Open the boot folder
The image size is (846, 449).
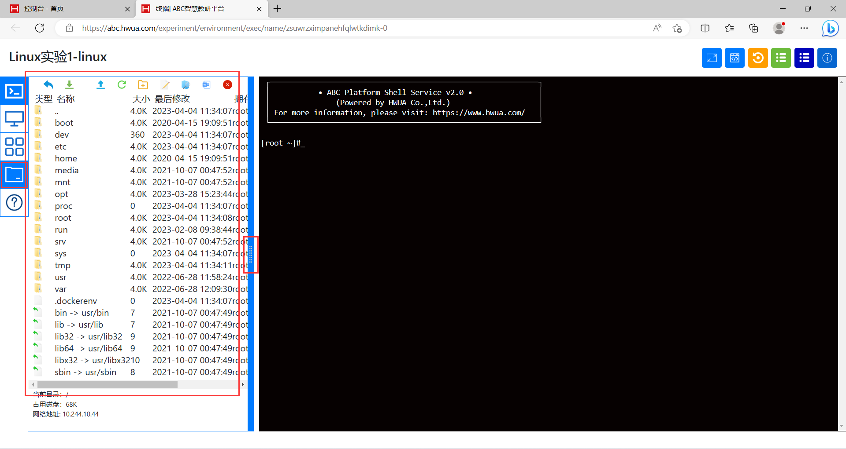(x=64, y=123)
